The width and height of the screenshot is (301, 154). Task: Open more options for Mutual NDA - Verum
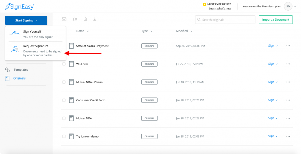[x=288, y=82]
